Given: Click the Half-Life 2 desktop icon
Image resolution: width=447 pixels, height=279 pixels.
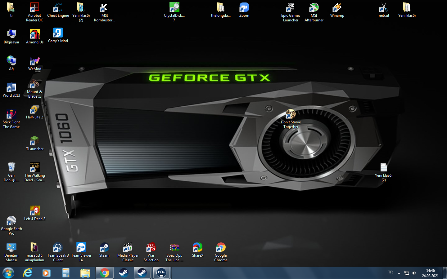Looking at the screenshot, I should click(x=34, y=110).
